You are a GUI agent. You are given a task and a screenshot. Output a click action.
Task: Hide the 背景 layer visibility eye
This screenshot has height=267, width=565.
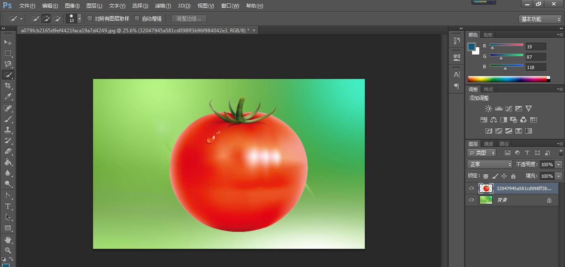click(472, 200)
